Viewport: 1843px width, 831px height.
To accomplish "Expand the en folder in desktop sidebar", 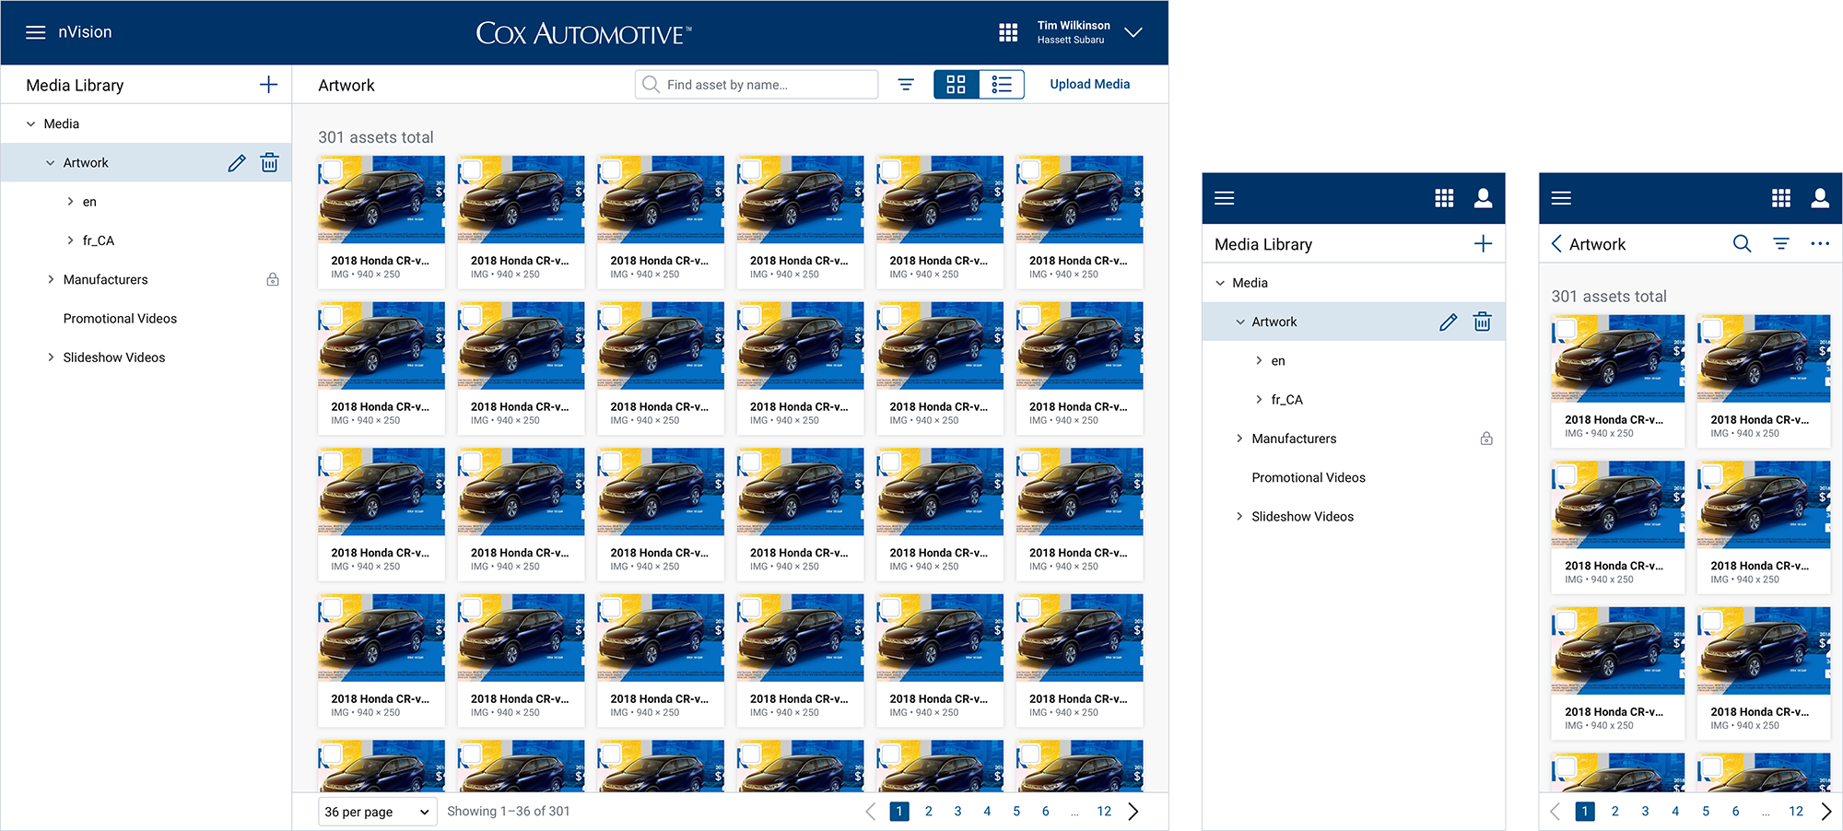I will point(70,202).
